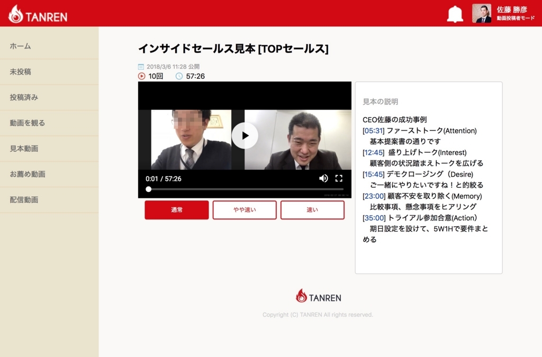Click the right person's video frame

coord(298,140)
